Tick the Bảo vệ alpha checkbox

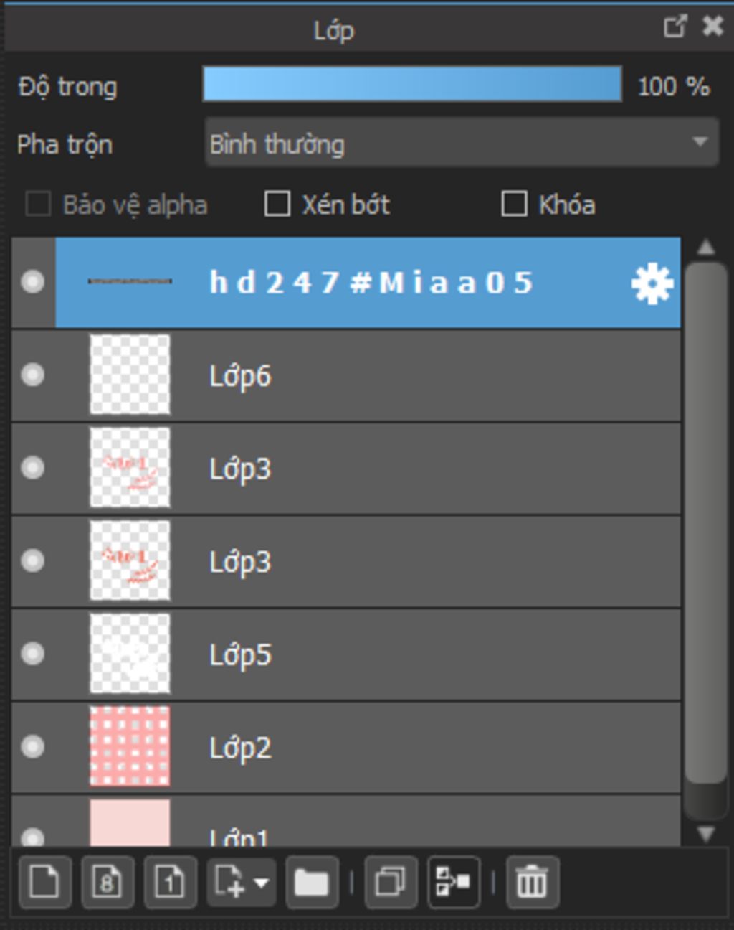pyautogui.click(x=38, y=204)
